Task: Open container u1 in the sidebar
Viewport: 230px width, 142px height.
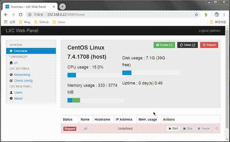Action: pyautogui.click(x=16, y=63)
